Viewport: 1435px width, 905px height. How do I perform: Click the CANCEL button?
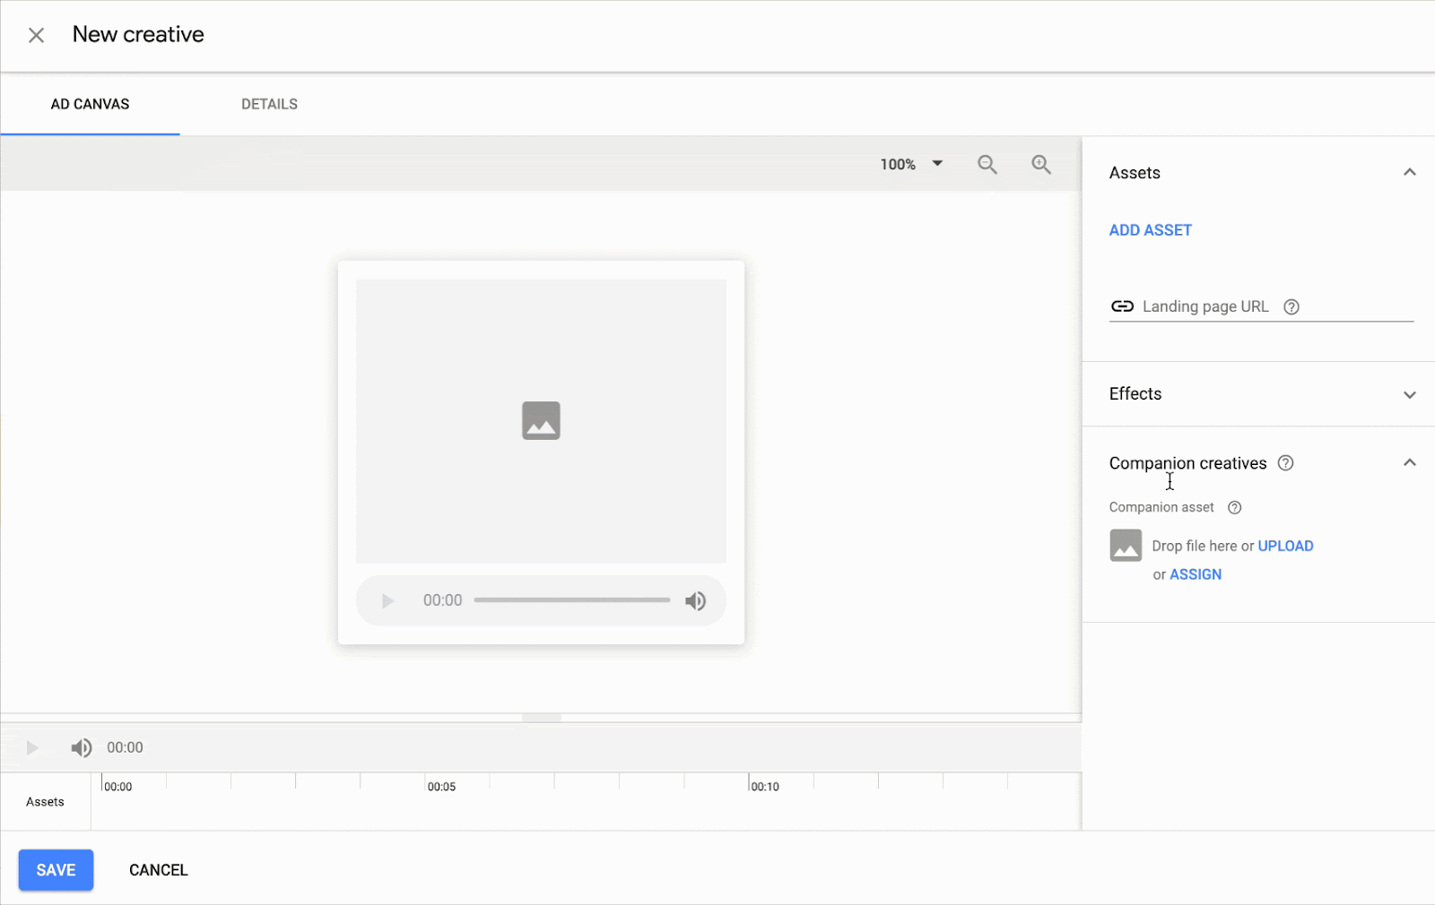159,870
